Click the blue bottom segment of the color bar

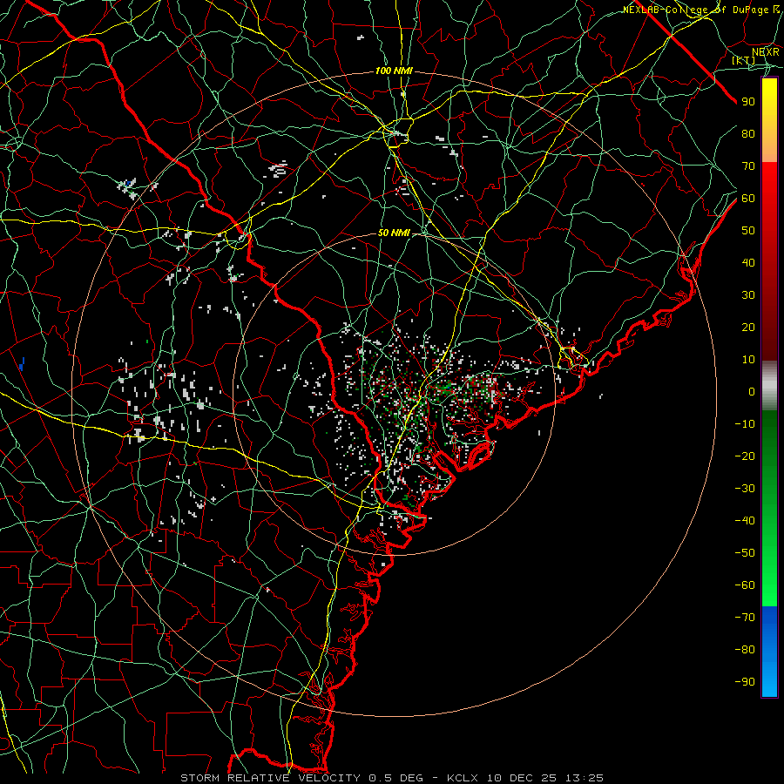[x=769, y=652]
